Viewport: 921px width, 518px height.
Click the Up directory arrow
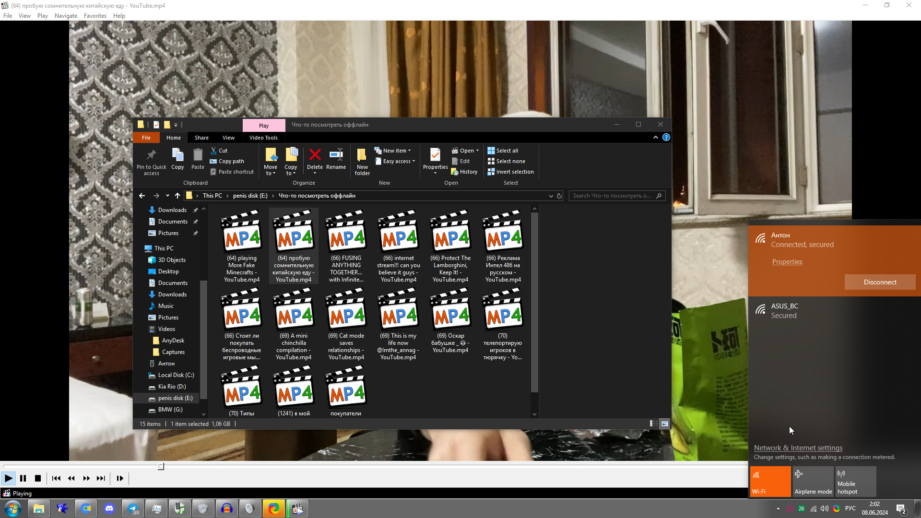(x=177, y=196)
